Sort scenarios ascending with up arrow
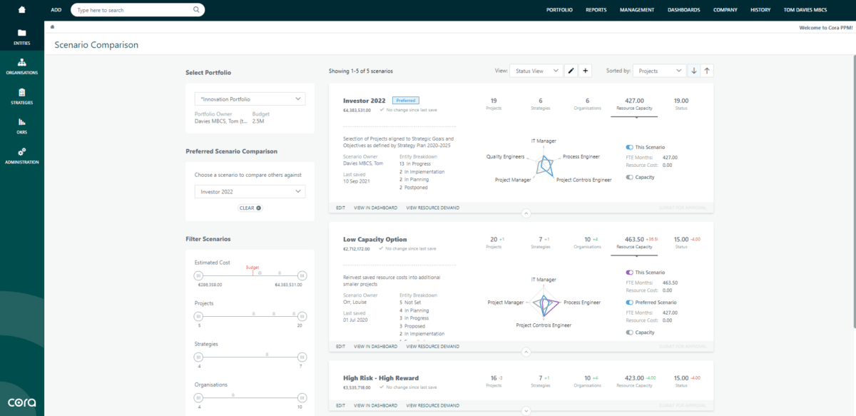 (707, 71)
